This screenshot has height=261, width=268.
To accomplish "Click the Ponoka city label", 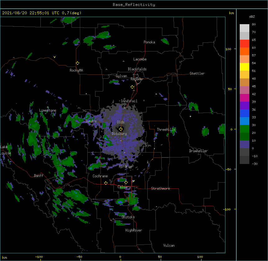I will pyautogui.click(x=149, y=42).
